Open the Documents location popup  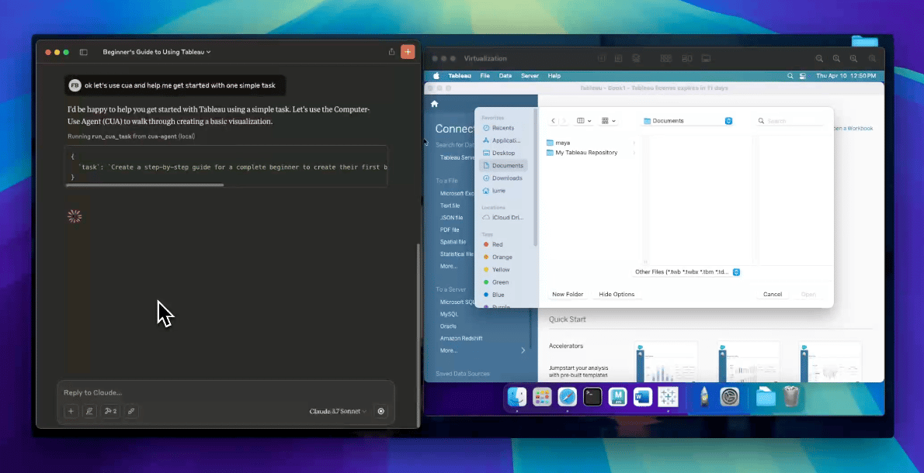click(688, 121)
